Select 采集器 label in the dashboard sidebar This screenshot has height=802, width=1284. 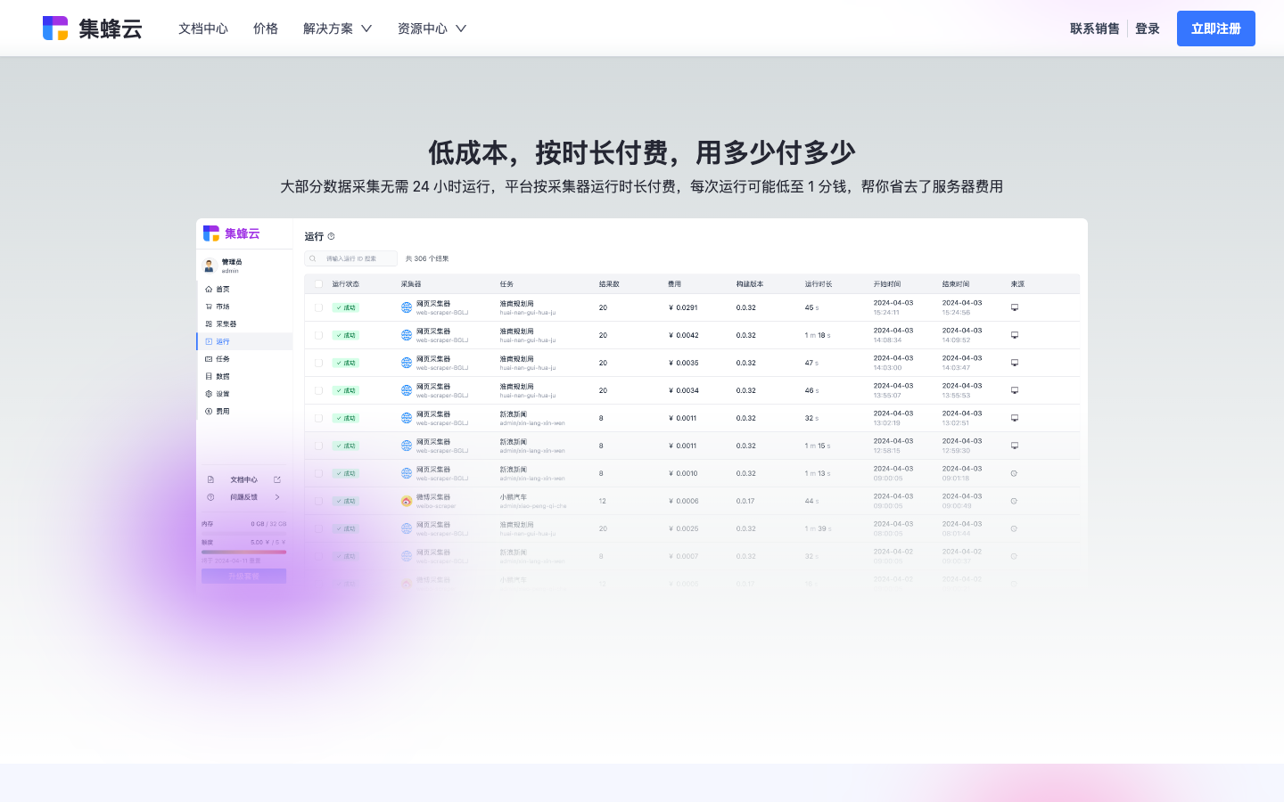pos(226,324)
